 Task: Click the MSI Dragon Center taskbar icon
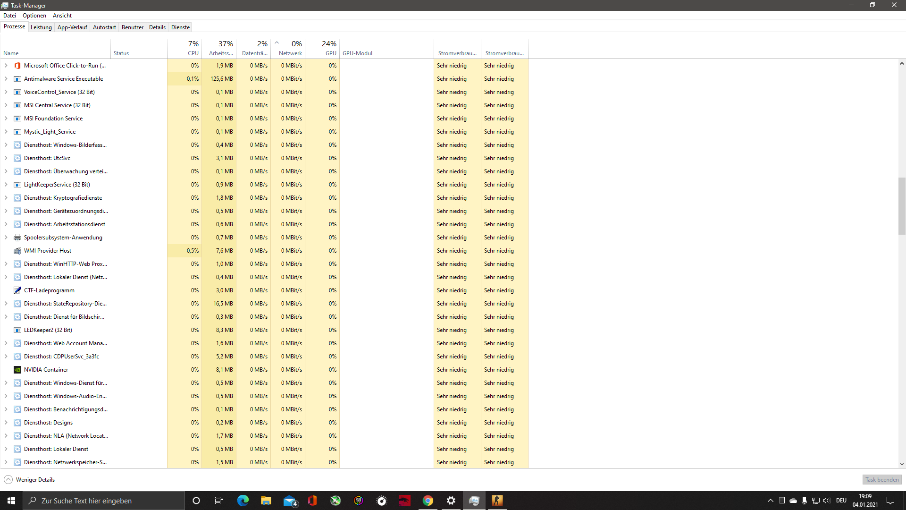tap(404, 500)
